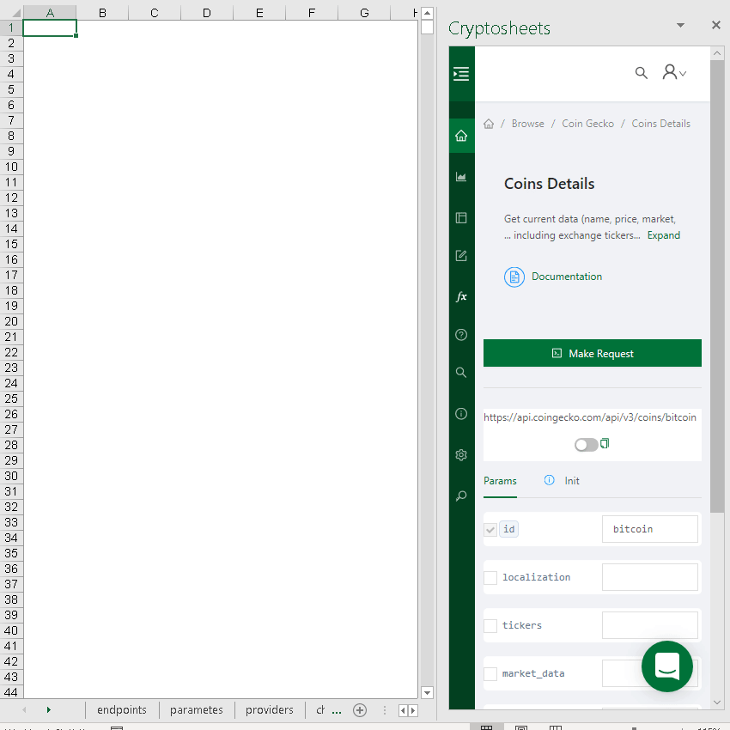Select row 25 header
This screenshot has width=730, height=730.
click(11, 398)
